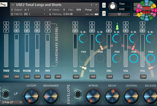Mute the REV hardware reverb channel
Screen dimensions: 157x106
point(48,27)
